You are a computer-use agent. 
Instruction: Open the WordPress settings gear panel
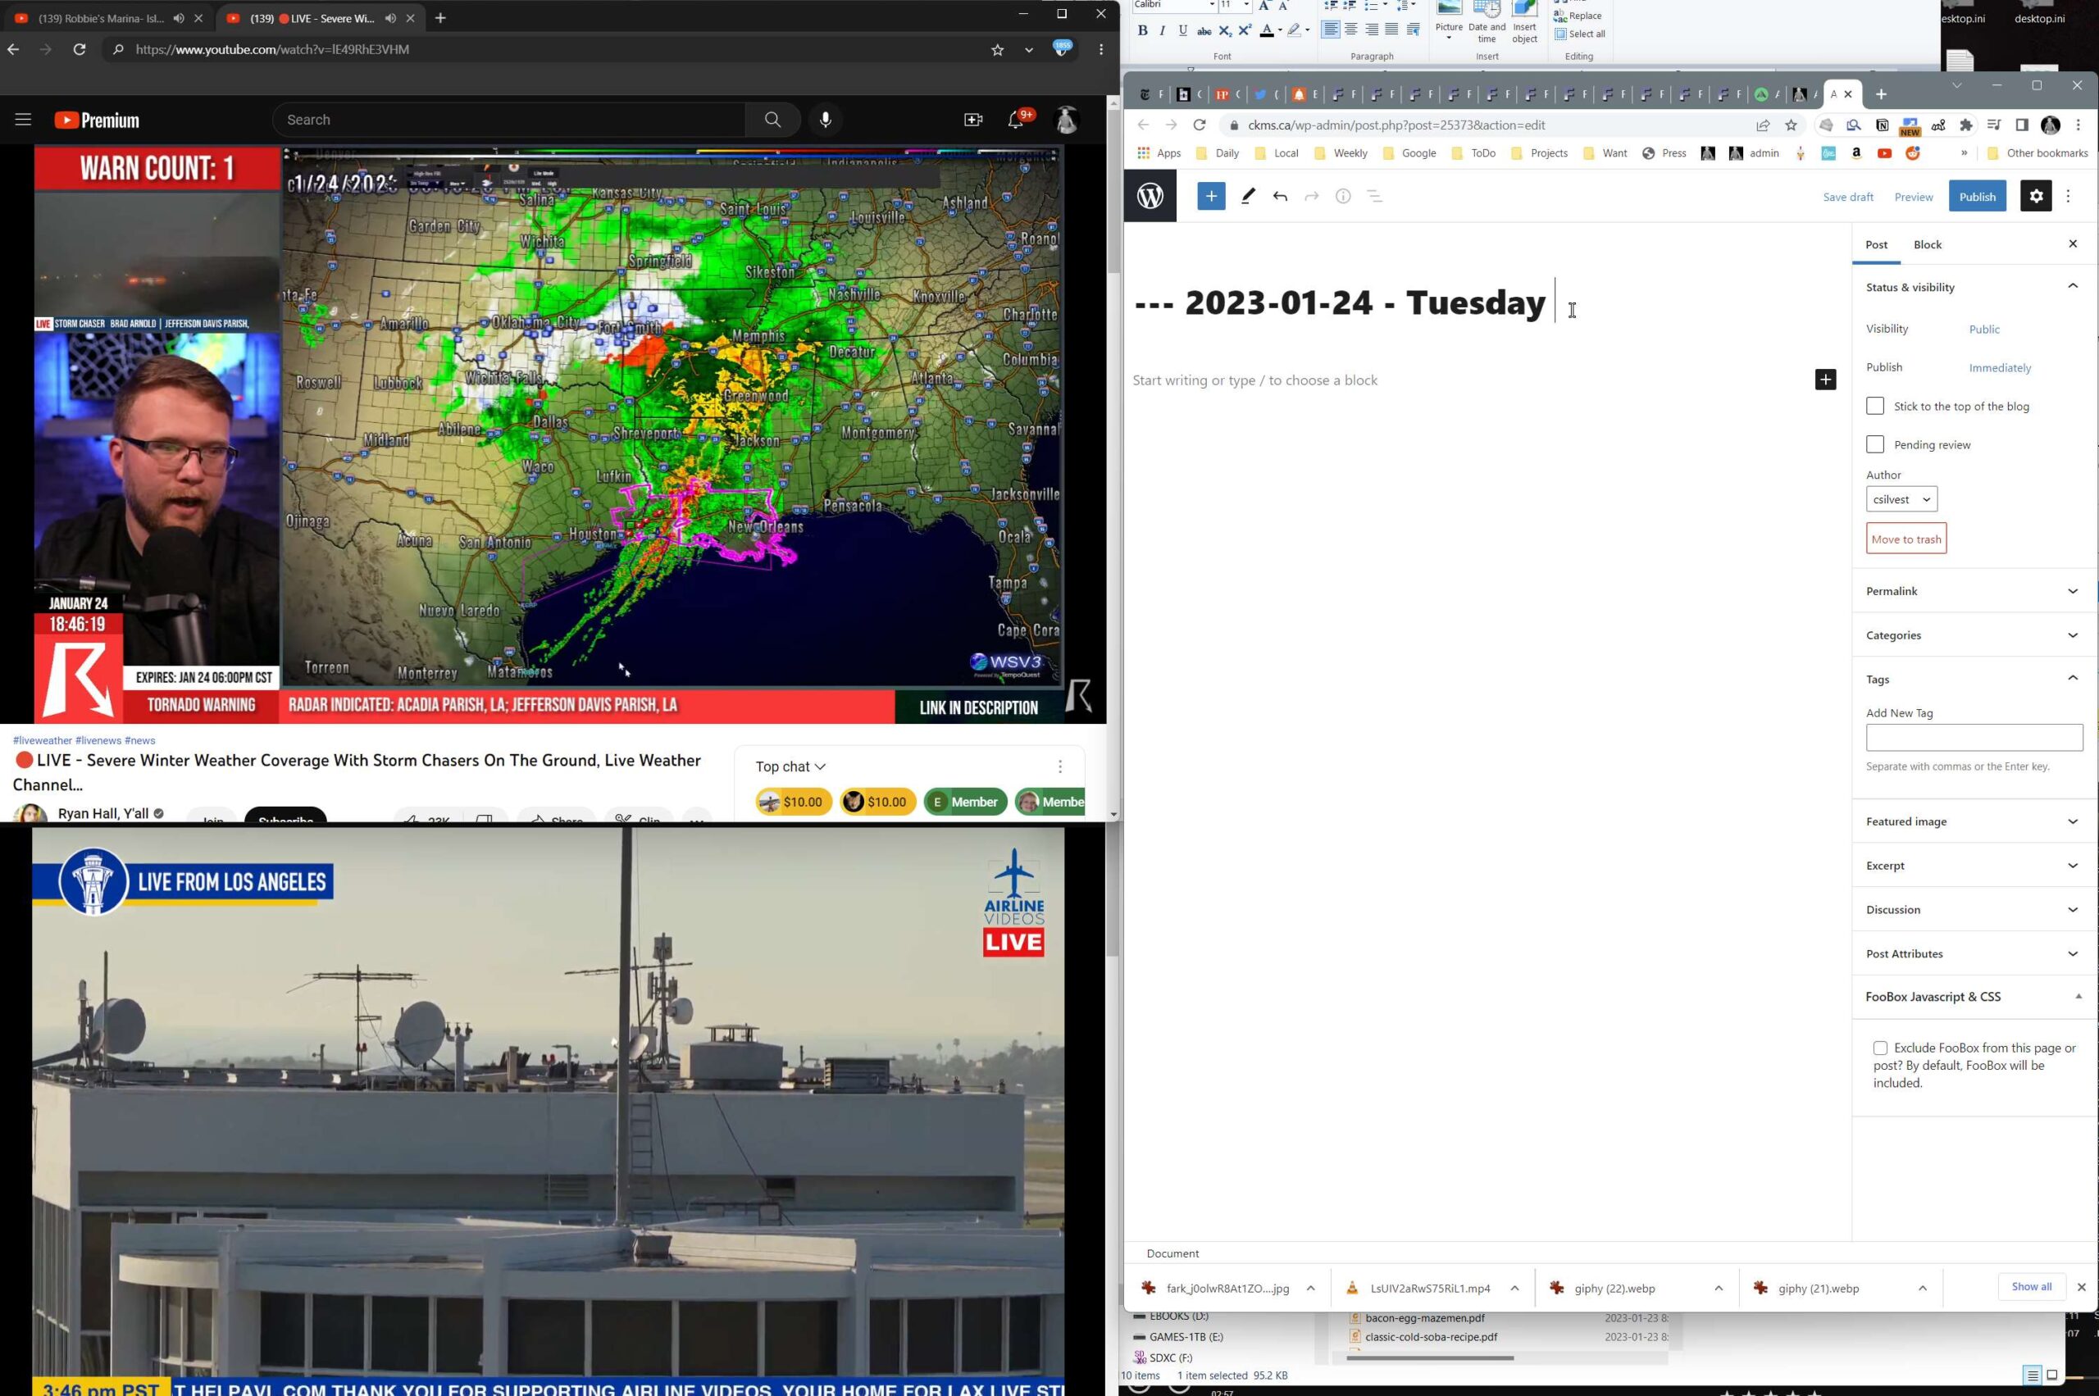click(x=2035, y=196)
